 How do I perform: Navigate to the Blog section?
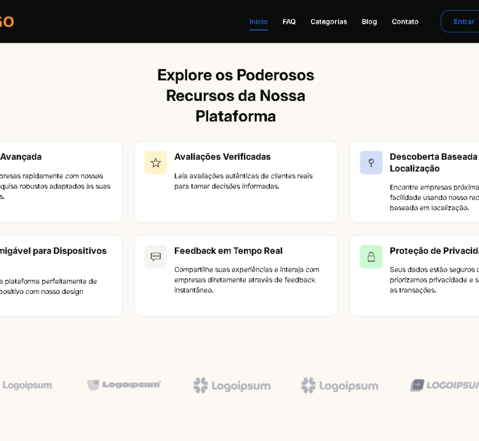[369, 22]
